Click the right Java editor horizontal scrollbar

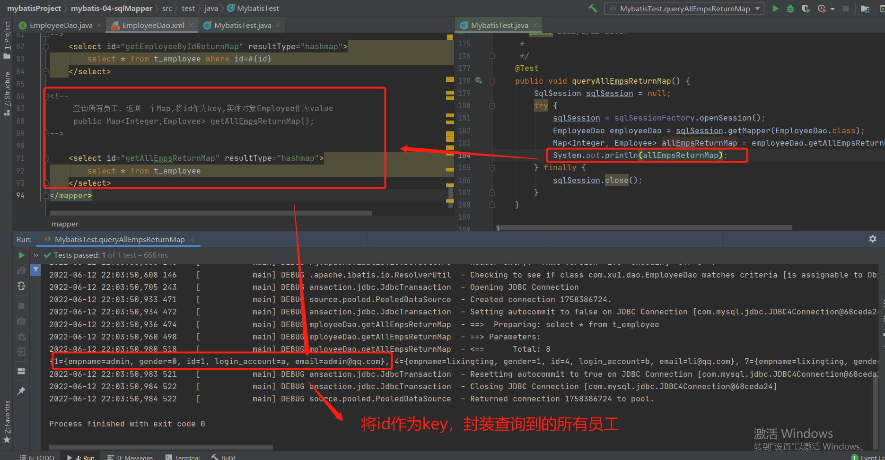644,227
